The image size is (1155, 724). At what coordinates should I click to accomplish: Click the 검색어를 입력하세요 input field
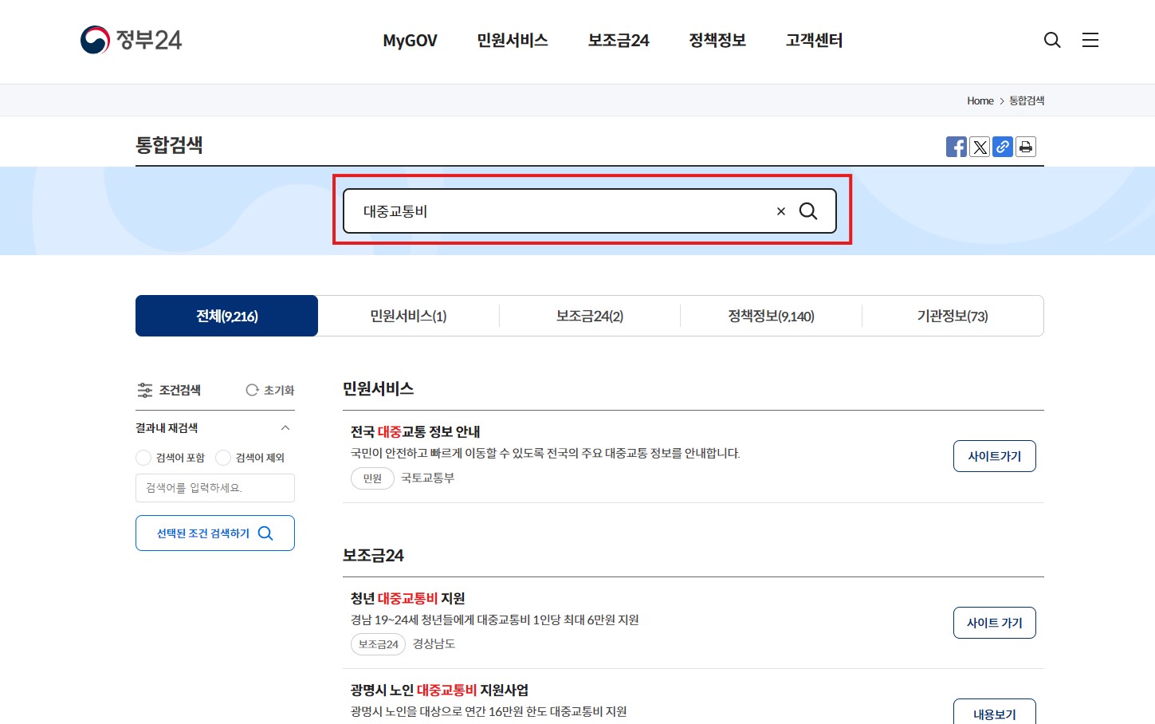point(214,487)
